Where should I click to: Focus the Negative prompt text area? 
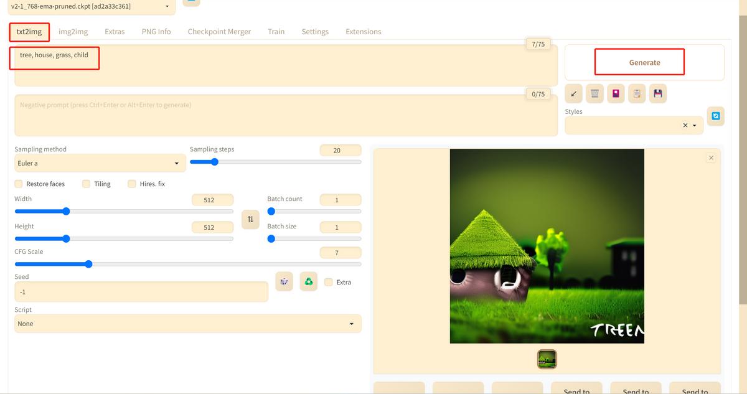point(286,115)
